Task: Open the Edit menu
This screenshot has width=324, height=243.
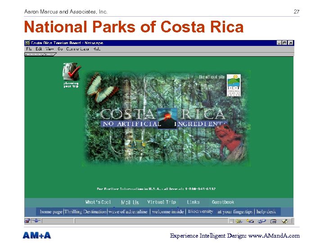Action: pos(39,49)
